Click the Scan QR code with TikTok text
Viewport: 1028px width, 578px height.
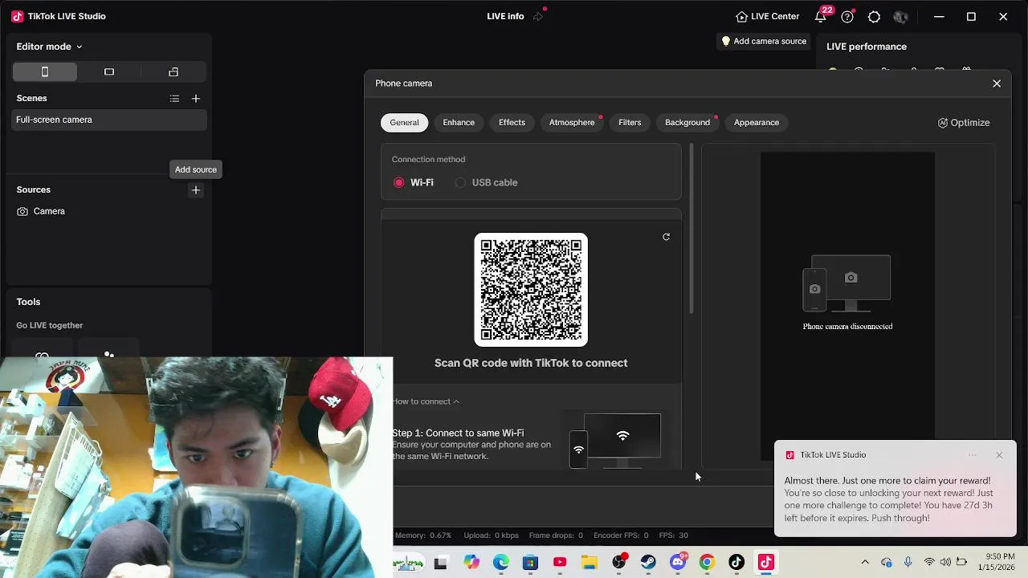(531, 363)
